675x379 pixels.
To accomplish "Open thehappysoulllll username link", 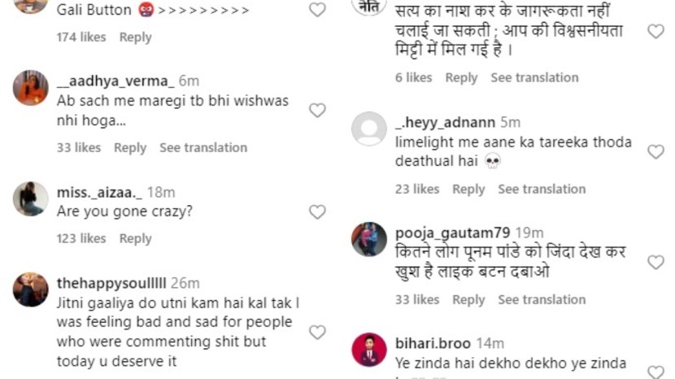I will (x=111, y=283).
